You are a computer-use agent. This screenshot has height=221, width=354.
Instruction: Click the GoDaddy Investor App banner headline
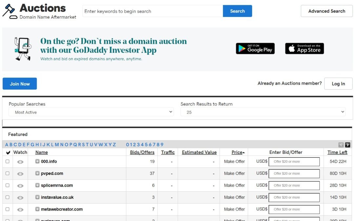point(113,46)
